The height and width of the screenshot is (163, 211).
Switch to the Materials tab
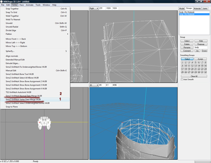click(197, 8)
